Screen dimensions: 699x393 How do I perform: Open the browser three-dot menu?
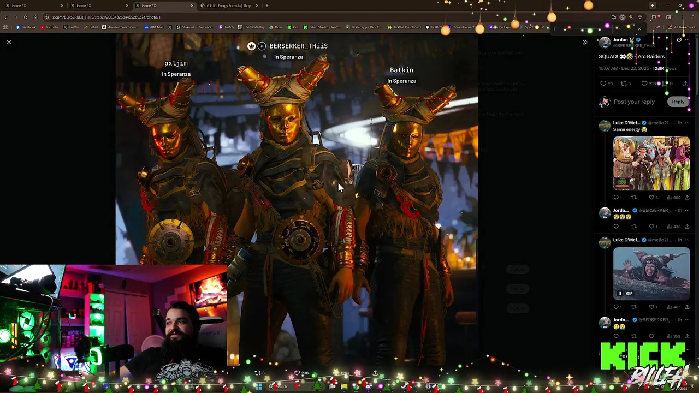pyautogui.click(x=692, y=17)
